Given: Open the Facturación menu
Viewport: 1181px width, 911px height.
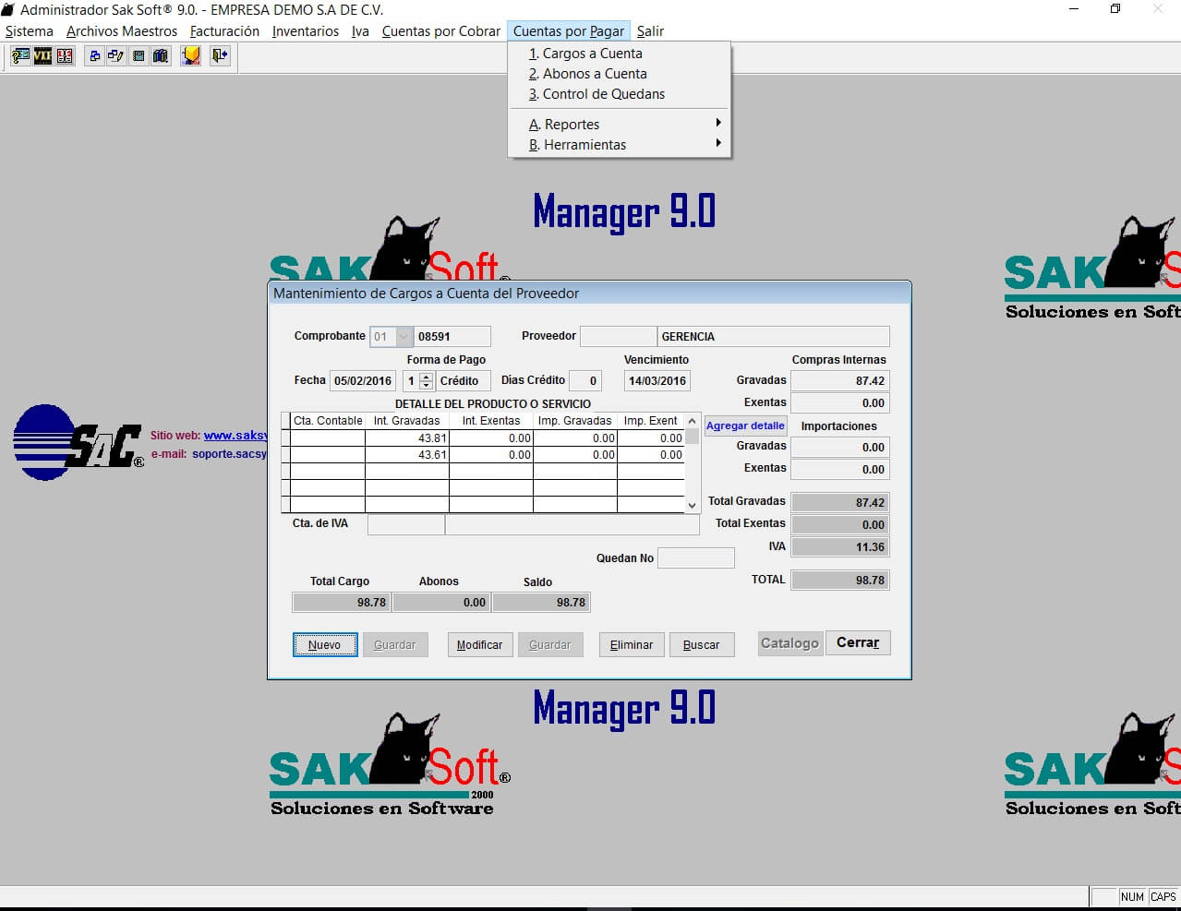Looking at the screenshot, I should (224, 31).
